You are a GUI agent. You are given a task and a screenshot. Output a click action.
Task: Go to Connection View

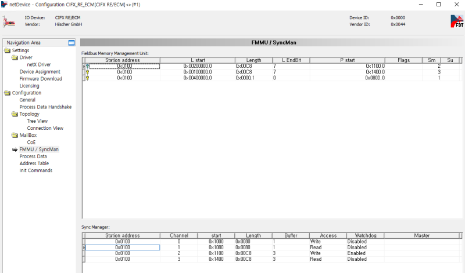(x=45, y=128)
